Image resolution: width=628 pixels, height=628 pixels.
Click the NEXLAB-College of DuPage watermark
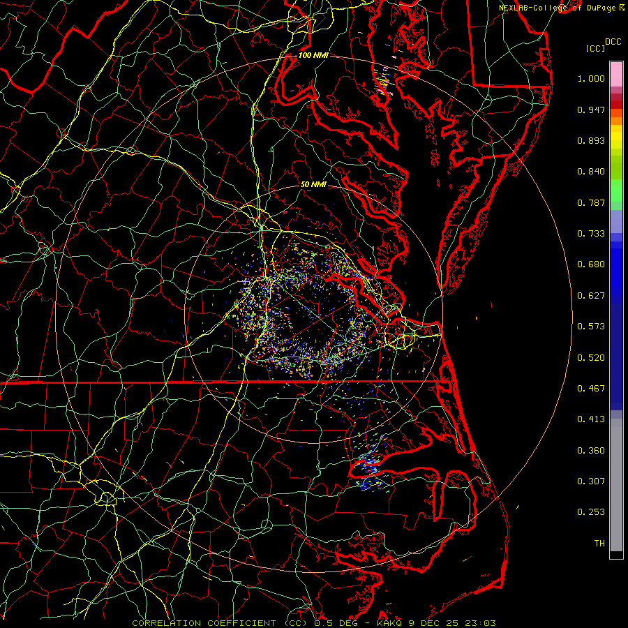click(558, 7)
